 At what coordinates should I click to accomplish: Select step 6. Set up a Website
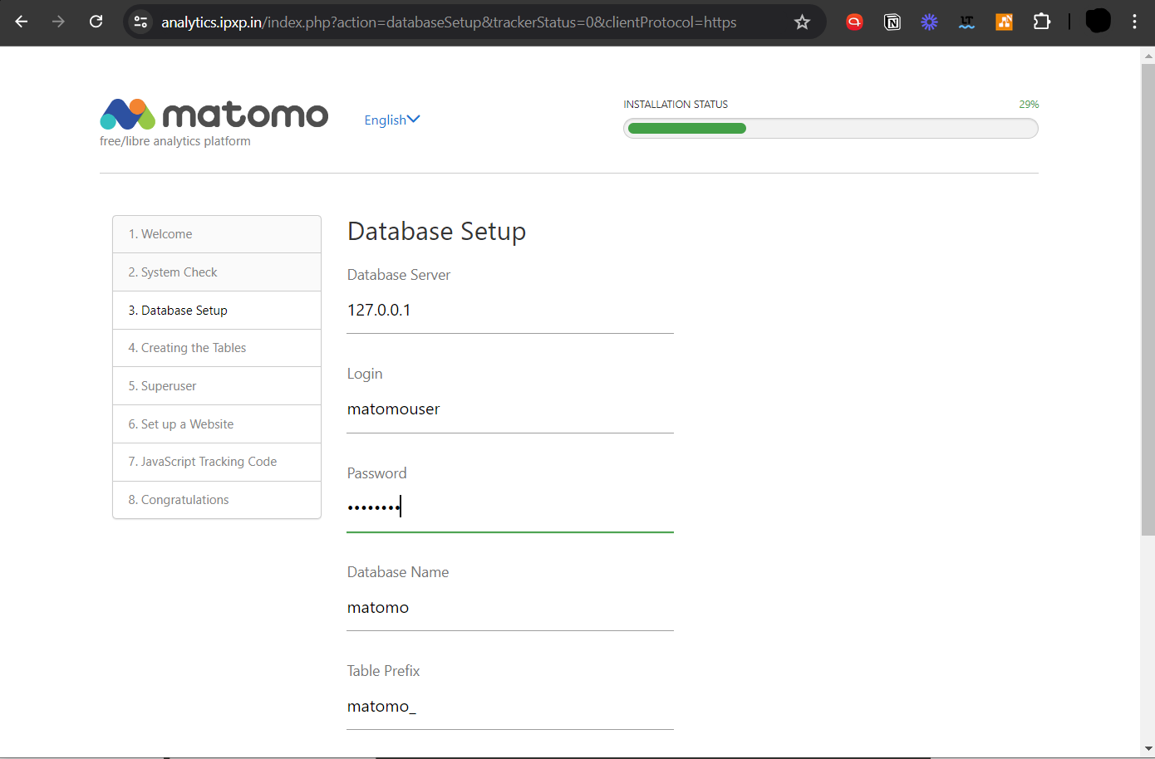(x=217, y=424)
